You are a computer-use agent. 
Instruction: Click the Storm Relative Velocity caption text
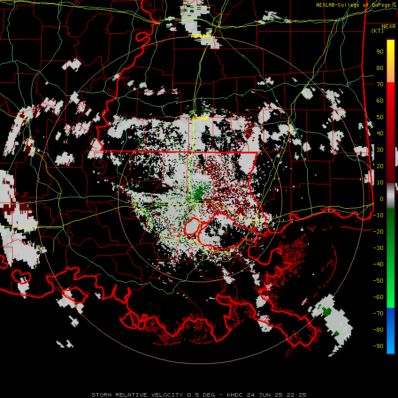coord(199,395)
